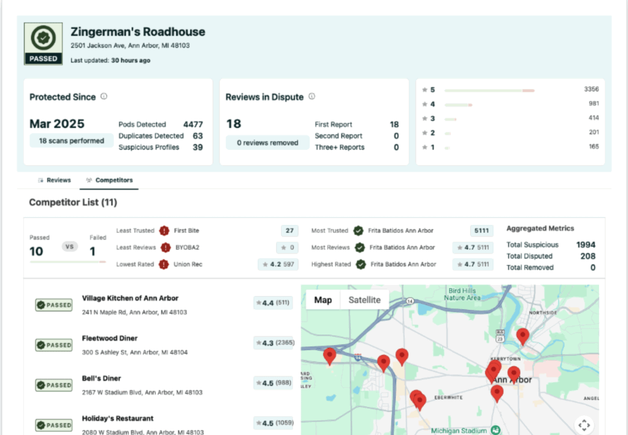Click the 4.5 (988) rating chip

coord(273,383)
